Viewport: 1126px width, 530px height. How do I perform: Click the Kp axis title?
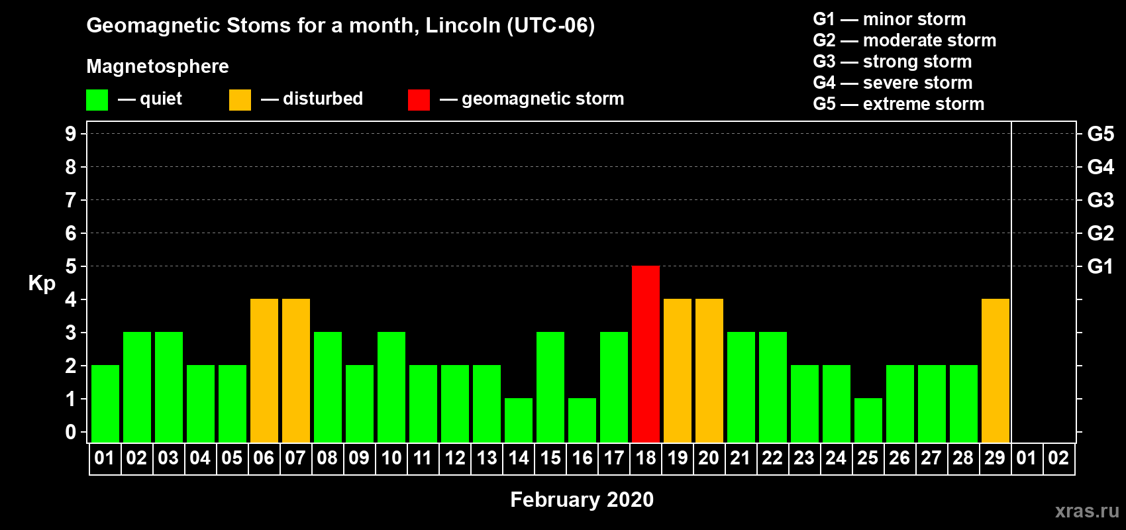tap(42, 284)
